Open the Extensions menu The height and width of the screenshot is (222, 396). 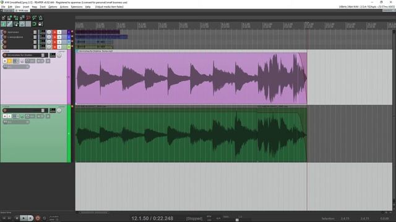(x=77, y=7)
